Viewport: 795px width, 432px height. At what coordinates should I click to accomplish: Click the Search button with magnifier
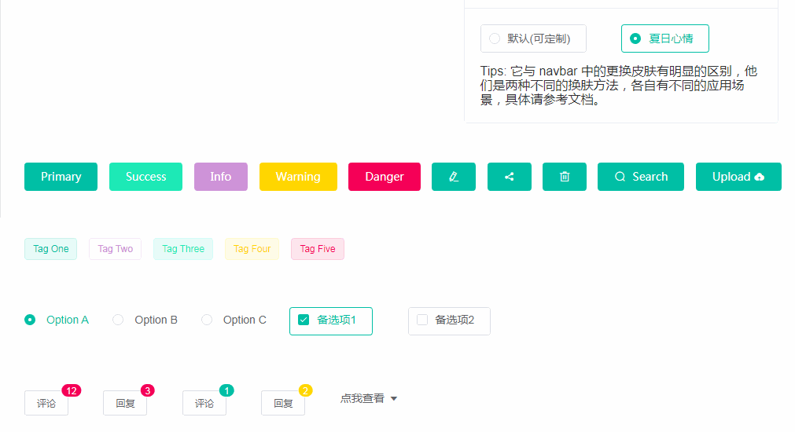[640, 177]
